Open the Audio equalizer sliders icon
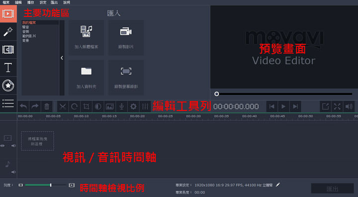Image resolution: width=358 pixels, height=197 pixels. click(x=145, y=106)
